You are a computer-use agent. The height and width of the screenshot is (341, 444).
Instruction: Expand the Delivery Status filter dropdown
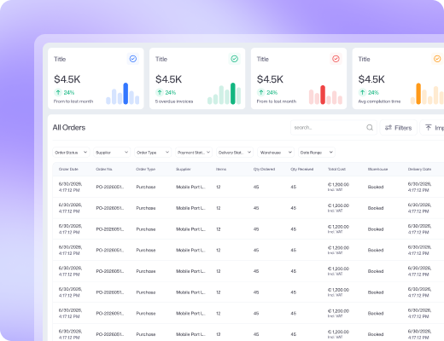click(235, 153)
